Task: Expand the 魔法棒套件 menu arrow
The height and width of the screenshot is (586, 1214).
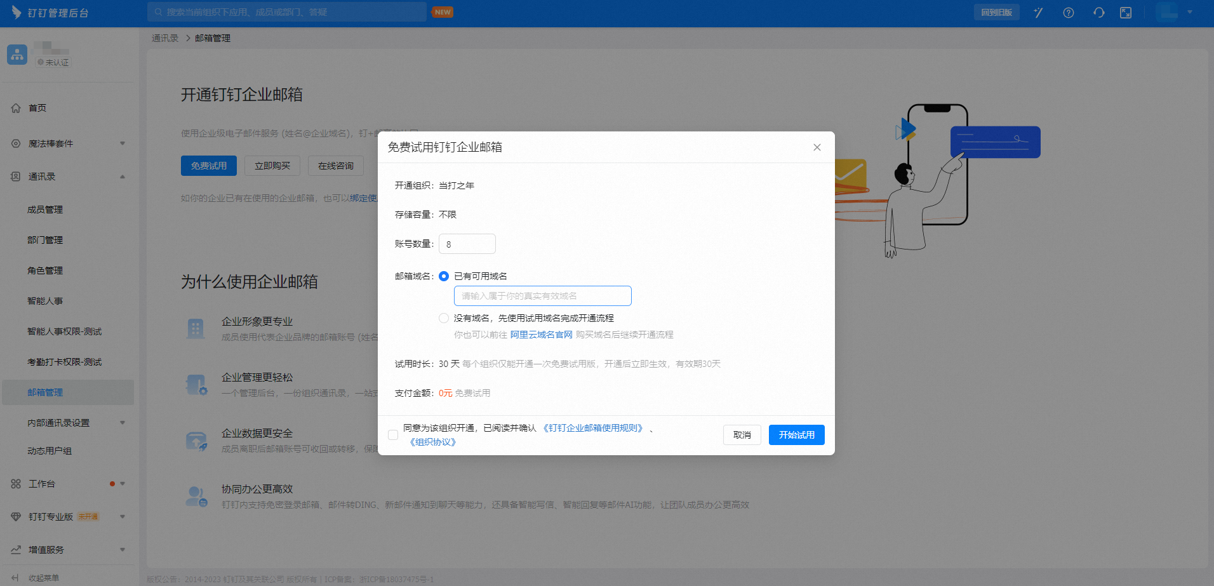Action: tap(123, 143)
